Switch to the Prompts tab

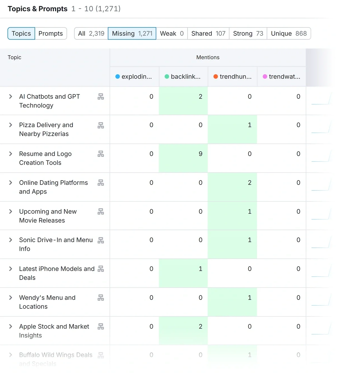click(x=51, y=33)
